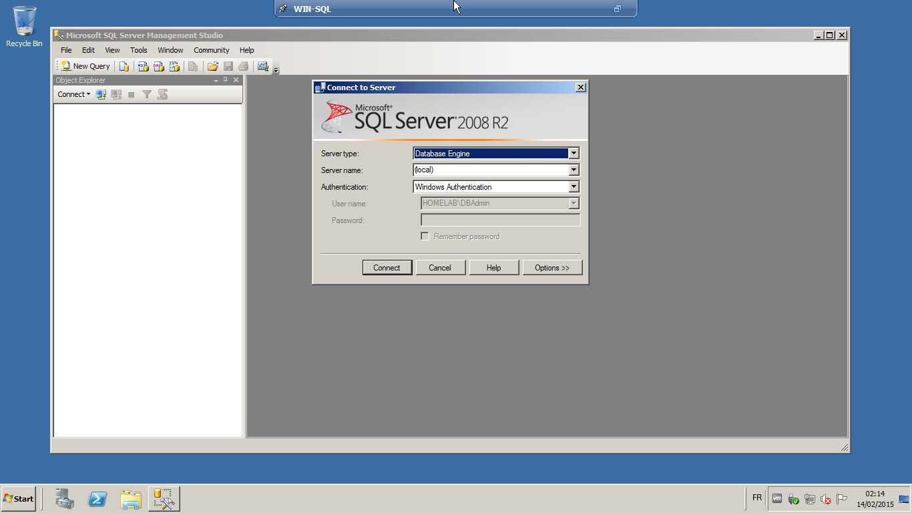This screenshot has width=912, height=513.
Task: Open a new Database Engine Query icon
Action: [x=124, y=66]
